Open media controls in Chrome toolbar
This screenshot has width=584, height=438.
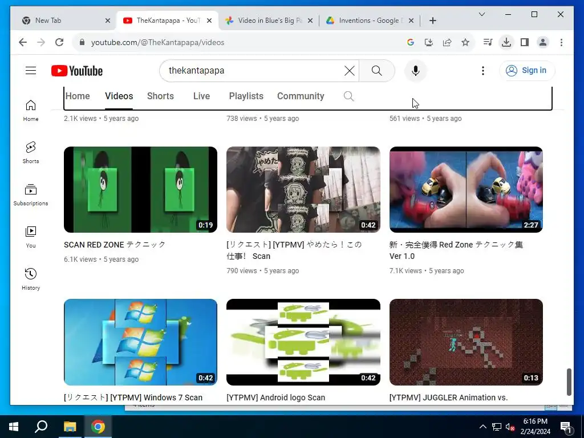(488, 42)
